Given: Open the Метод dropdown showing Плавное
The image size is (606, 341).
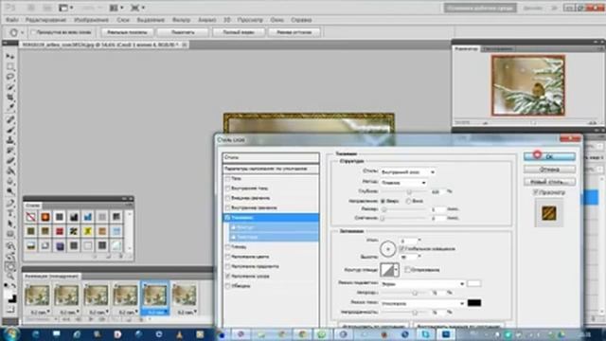Looking at the screenshot, I should 403,183.
